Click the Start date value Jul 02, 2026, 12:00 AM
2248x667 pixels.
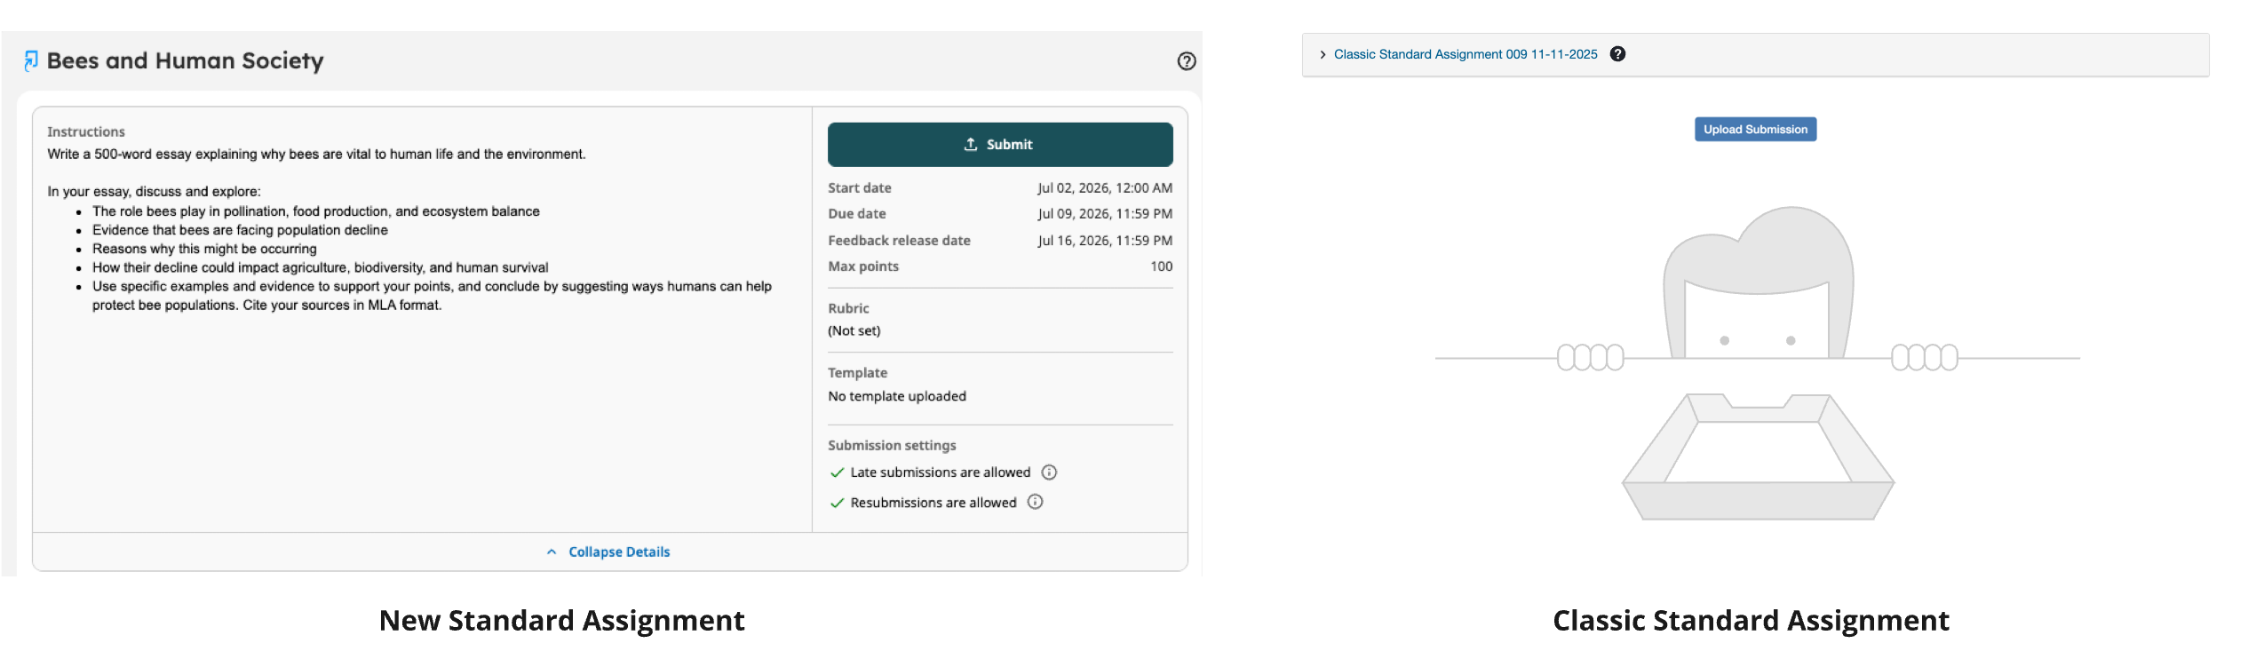coord(1105,188)
